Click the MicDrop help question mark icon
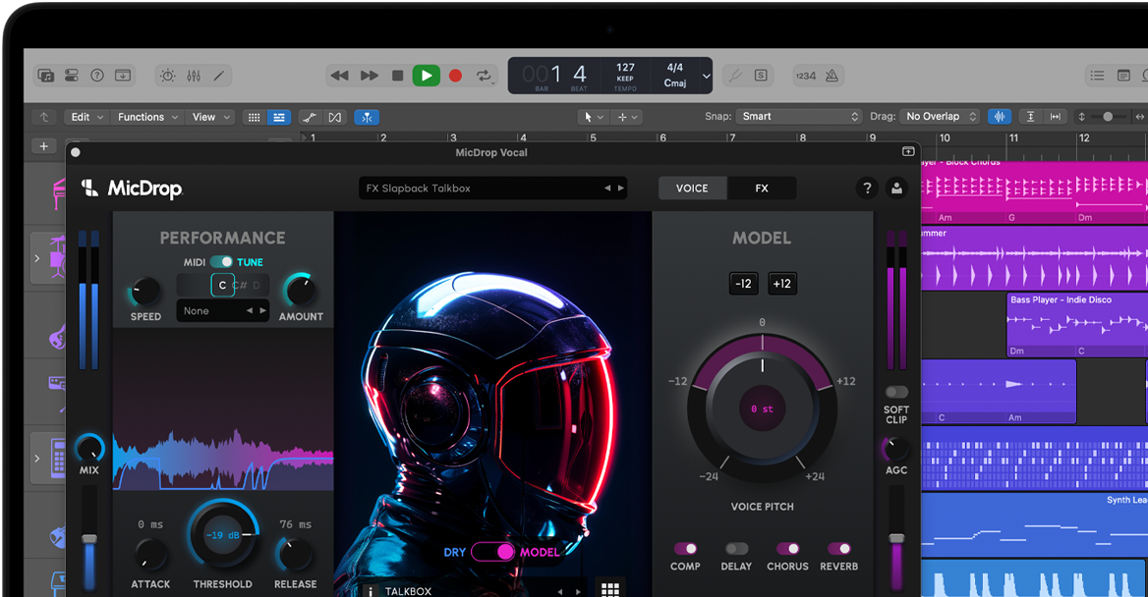 (867, 188)
